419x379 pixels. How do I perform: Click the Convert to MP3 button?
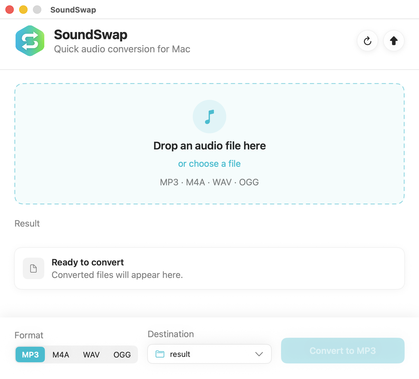(x=343, y=351)
